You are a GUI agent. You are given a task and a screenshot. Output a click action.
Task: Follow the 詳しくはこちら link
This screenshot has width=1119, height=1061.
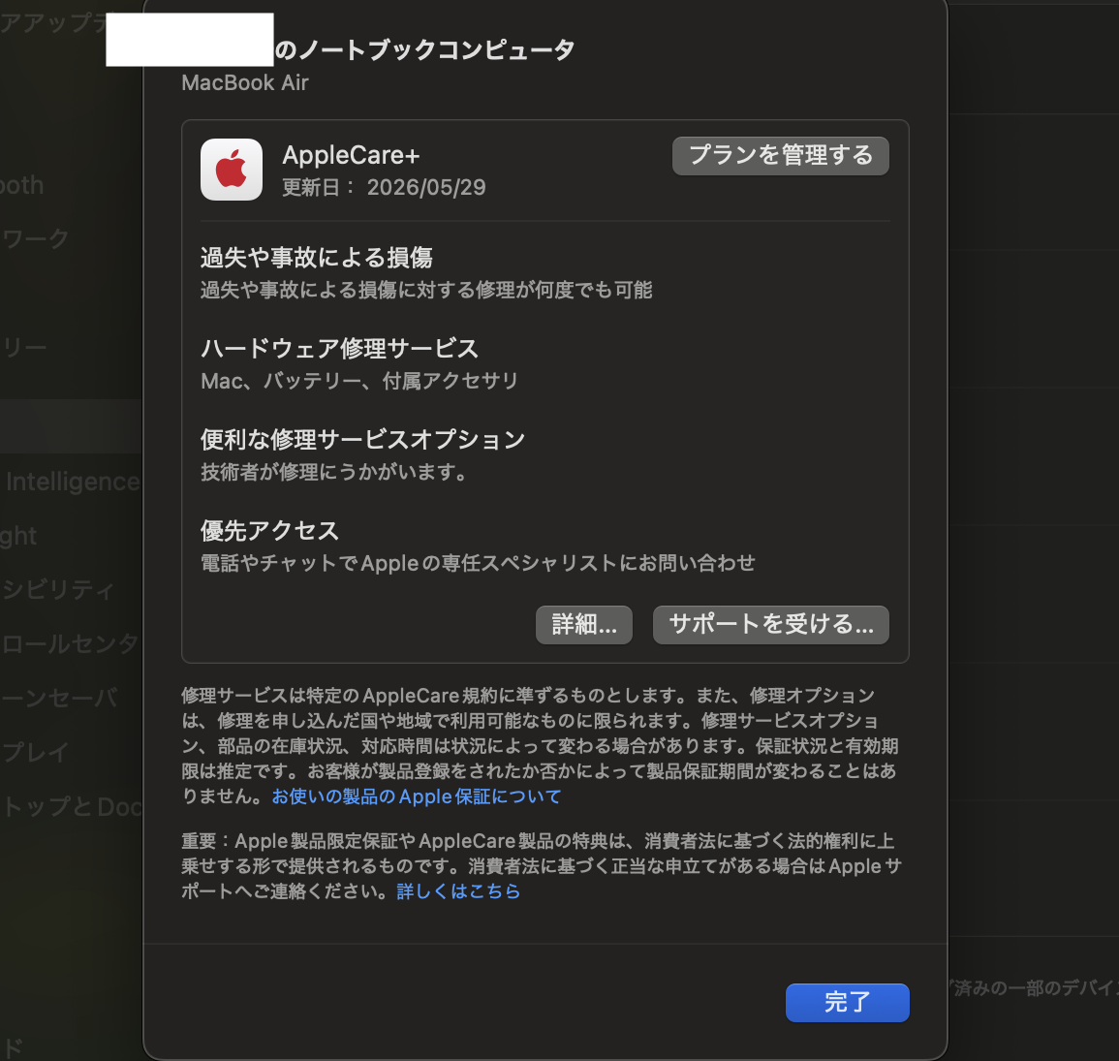click(x=458, y=891)
